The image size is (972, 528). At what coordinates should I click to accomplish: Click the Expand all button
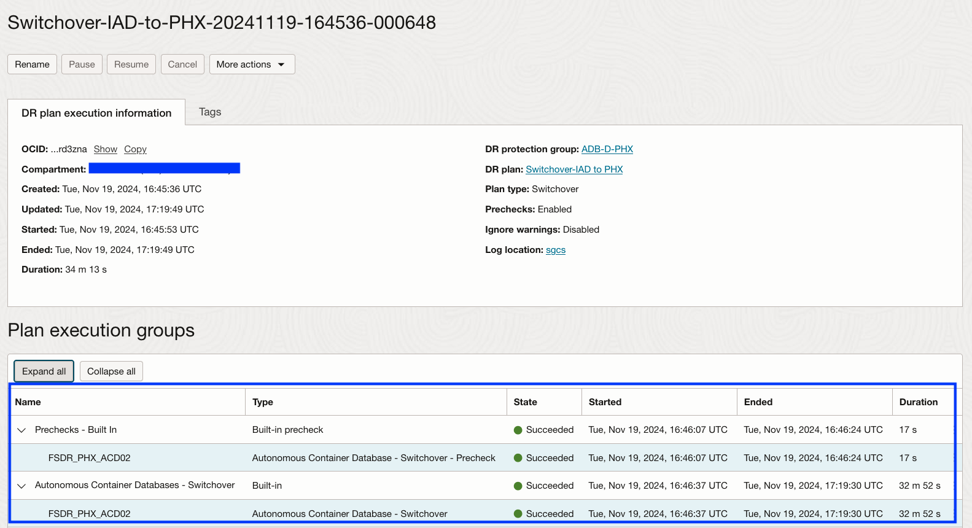coord(44,371)
